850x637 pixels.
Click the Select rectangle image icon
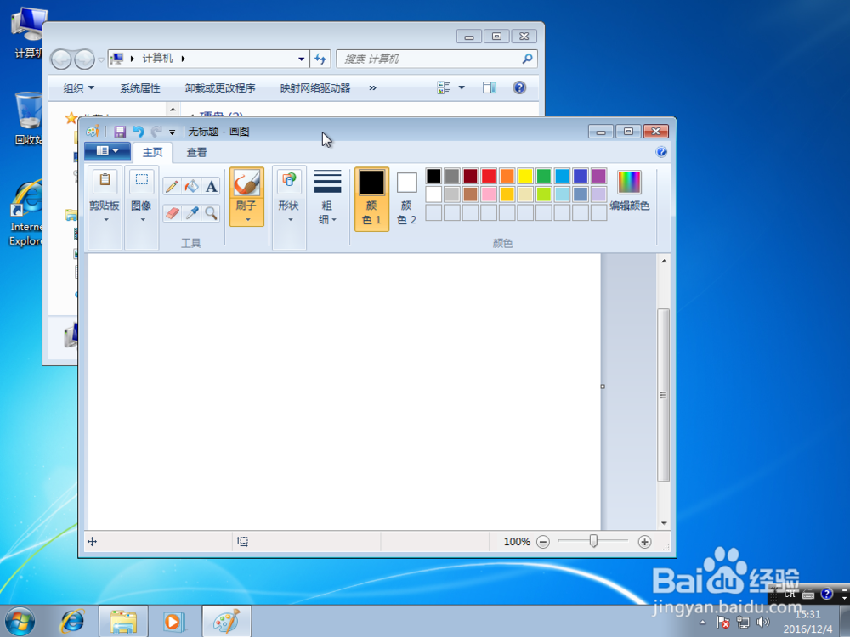[x=141, y=181]
